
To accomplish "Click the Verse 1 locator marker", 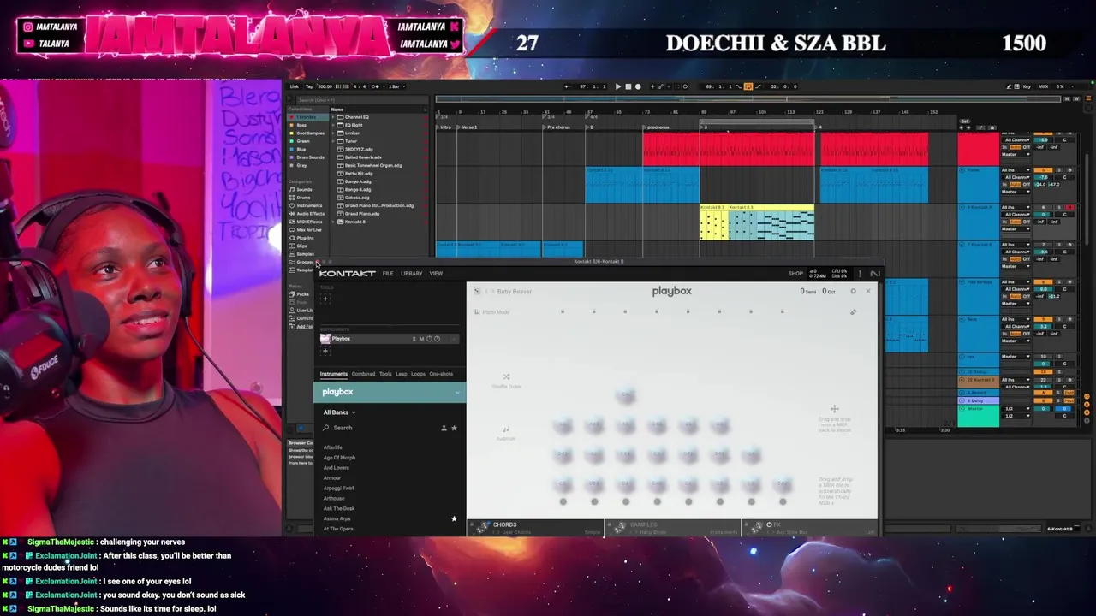I will coord(468,127).
